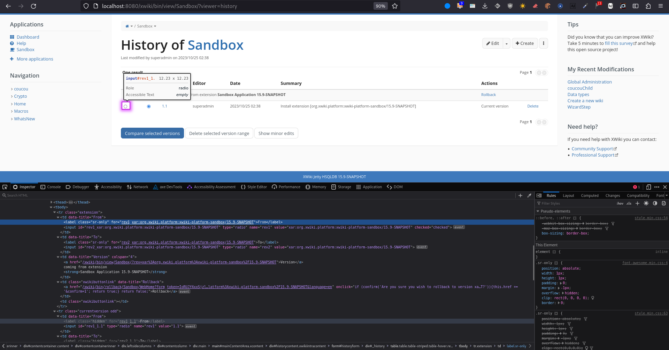The height and width of the screenshot is (350, 669).
Task: Click the DevTools error count icon
Action: click(637, 187)
